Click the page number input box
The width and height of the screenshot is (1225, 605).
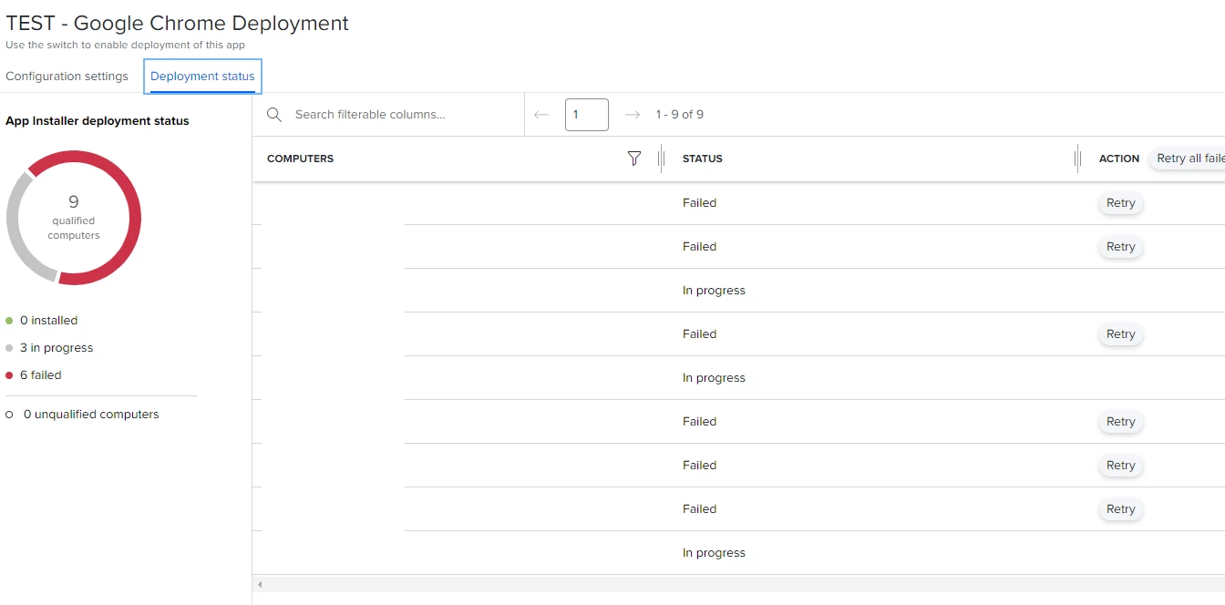tap(587, 115)
